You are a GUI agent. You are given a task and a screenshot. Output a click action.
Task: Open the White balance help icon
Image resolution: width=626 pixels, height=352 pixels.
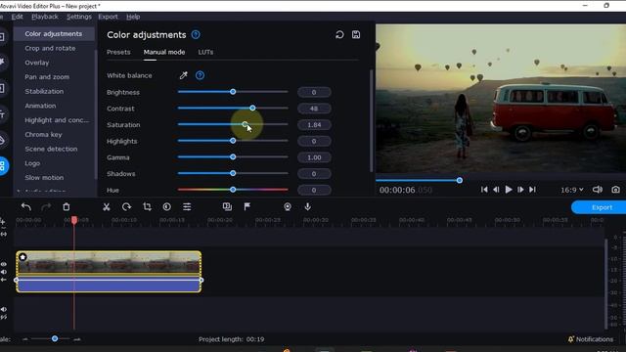[x=200, y=75]
